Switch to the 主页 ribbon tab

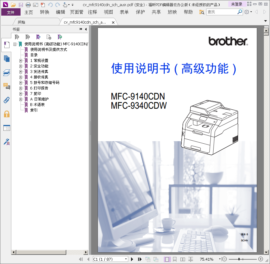(29, 12)
